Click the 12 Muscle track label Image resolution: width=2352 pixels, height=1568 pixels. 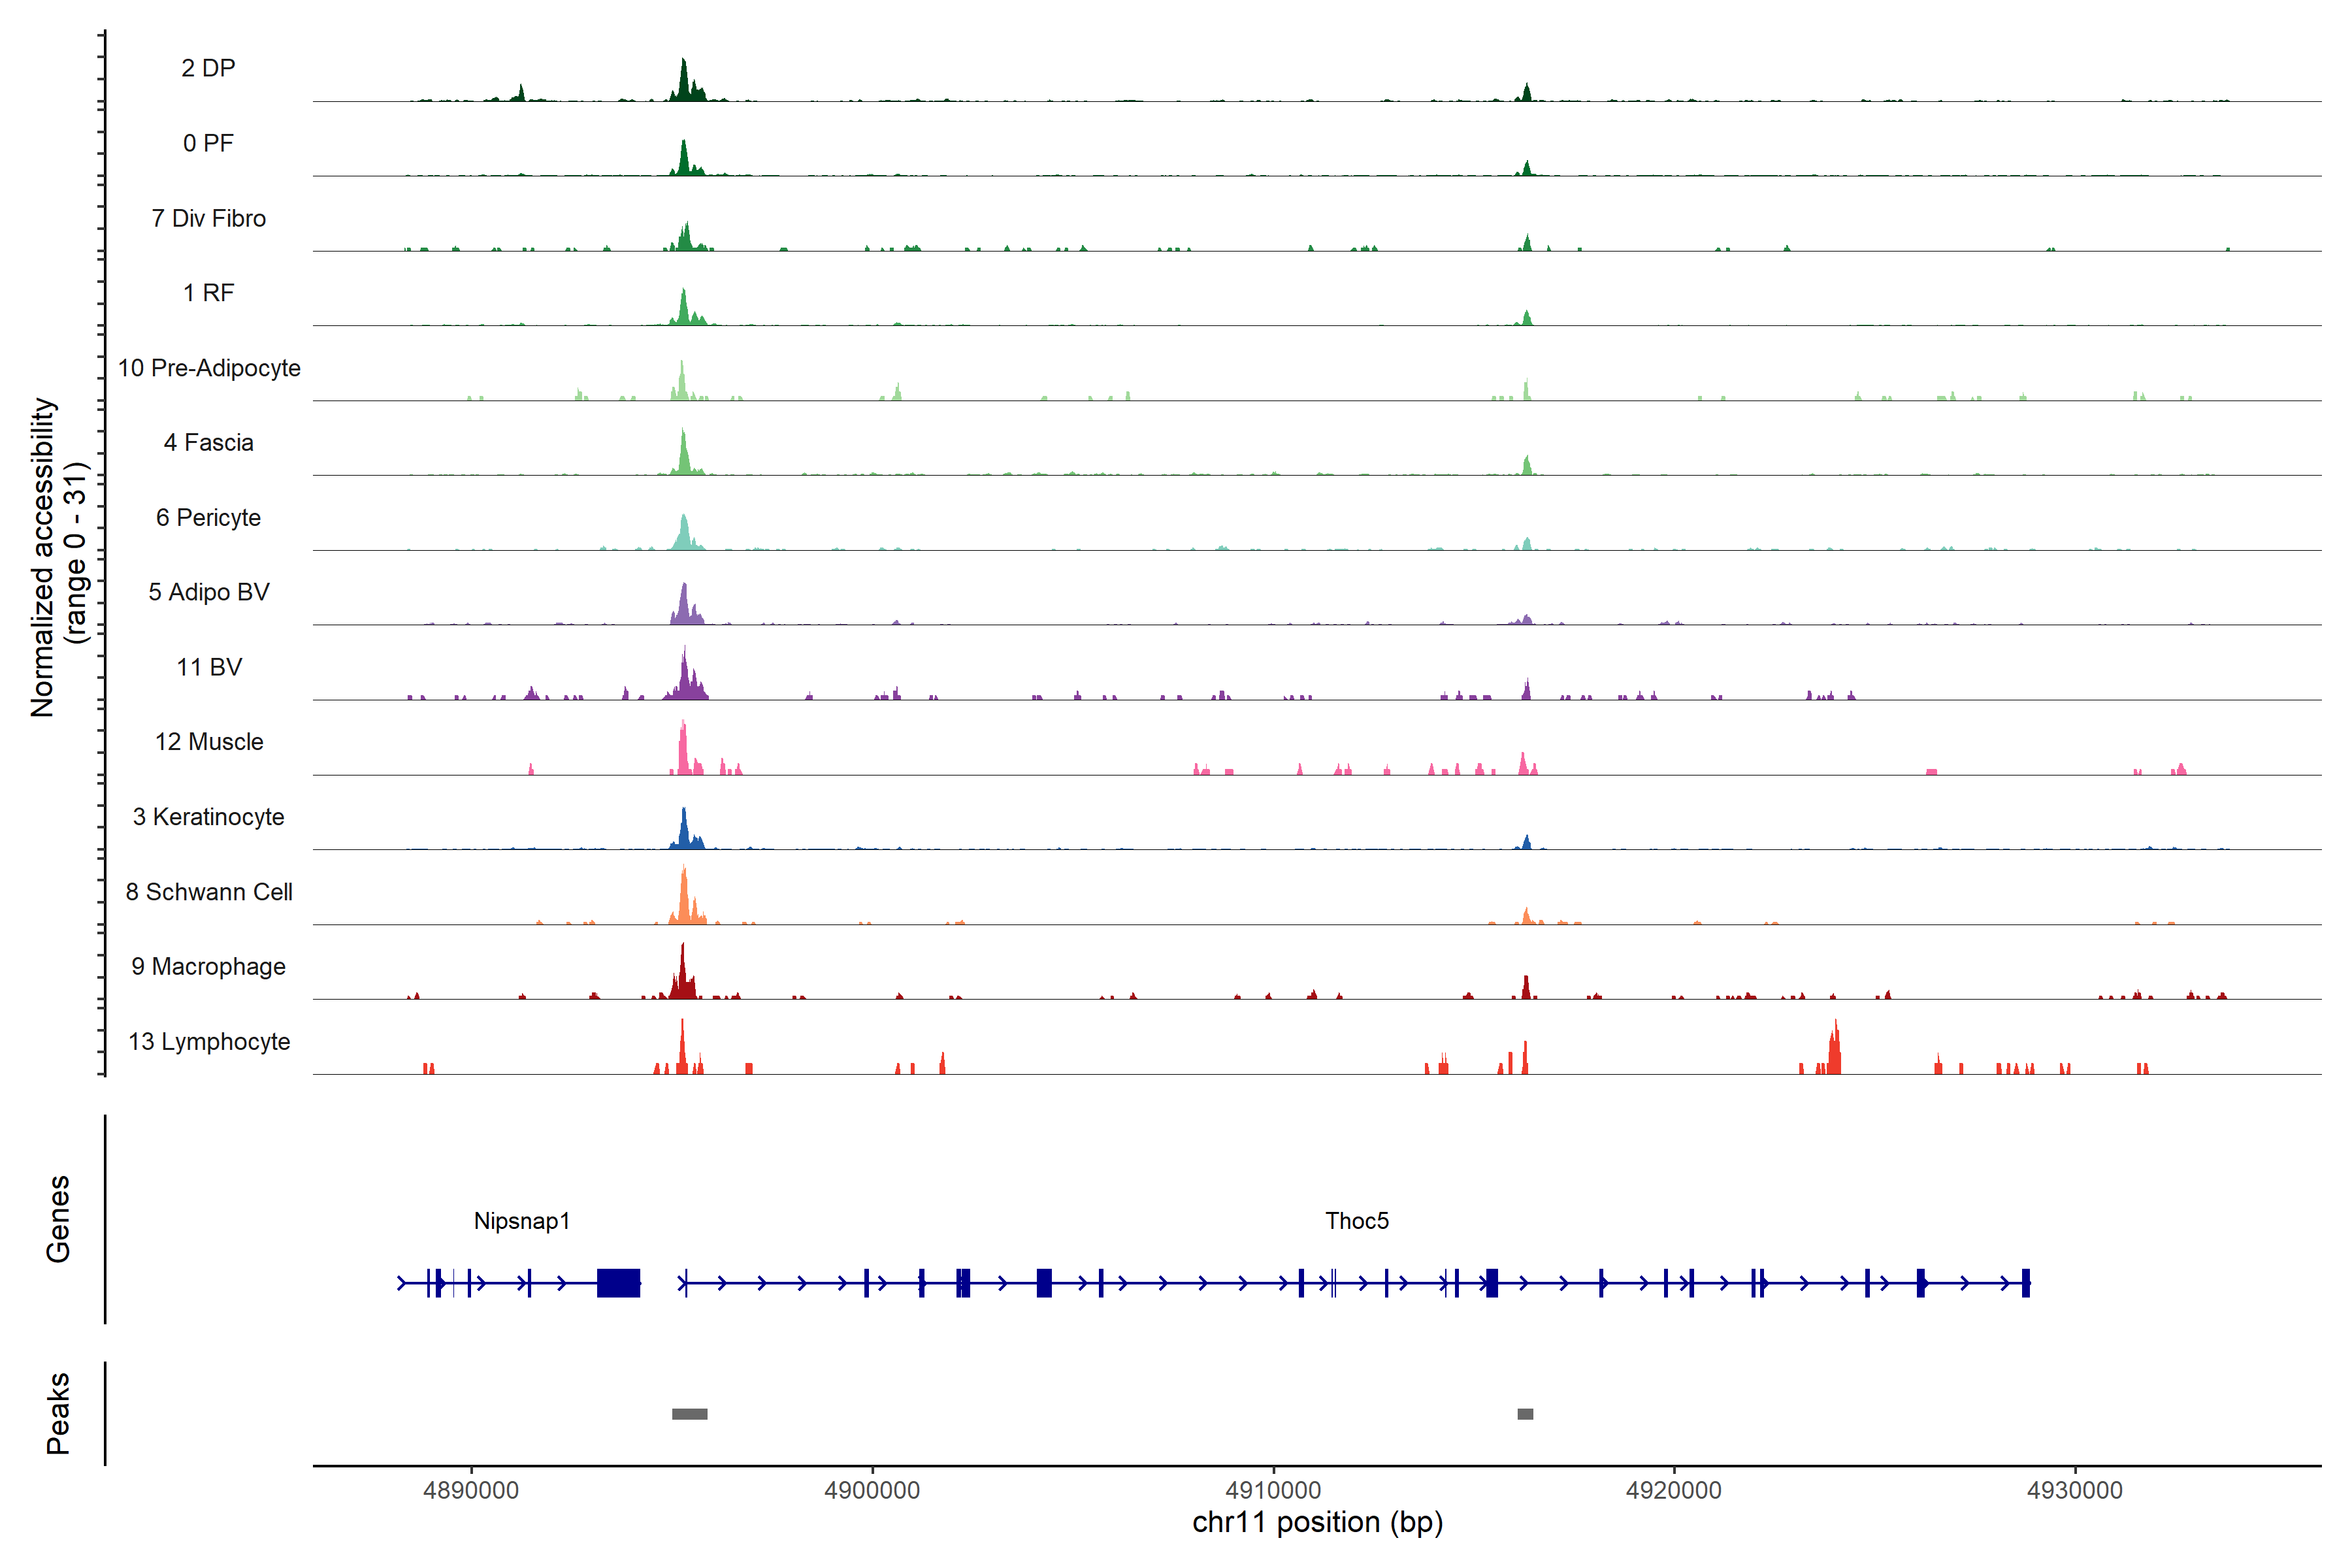(x=209, y=742)
